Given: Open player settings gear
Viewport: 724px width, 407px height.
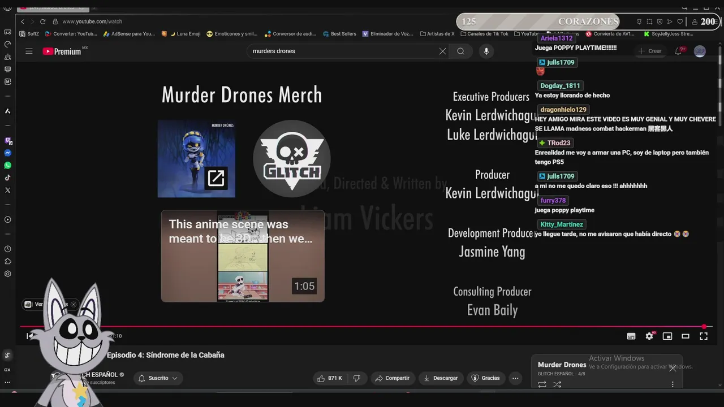Looking at the screenshot, I should (649, 336).
